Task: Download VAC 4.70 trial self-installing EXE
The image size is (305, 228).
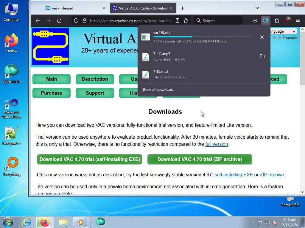Action: coord(90,159)
